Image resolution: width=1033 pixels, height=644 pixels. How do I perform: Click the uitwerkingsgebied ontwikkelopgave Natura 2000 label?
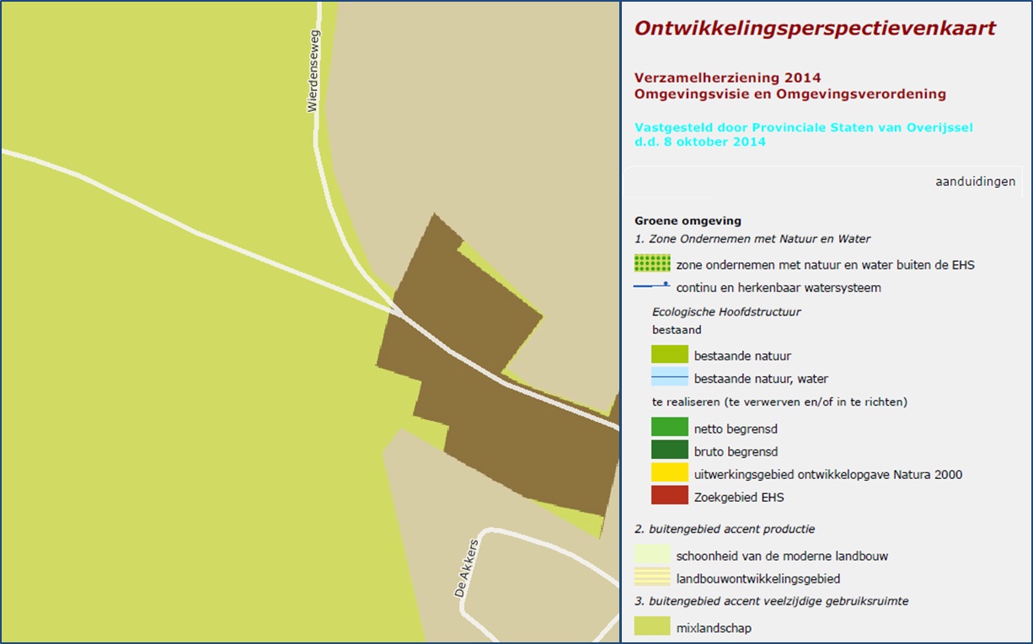[828, 475]
